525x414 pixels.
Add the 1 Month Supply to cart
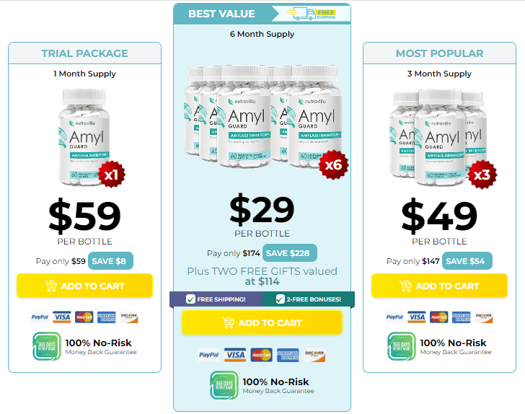[x=84, y=286]
